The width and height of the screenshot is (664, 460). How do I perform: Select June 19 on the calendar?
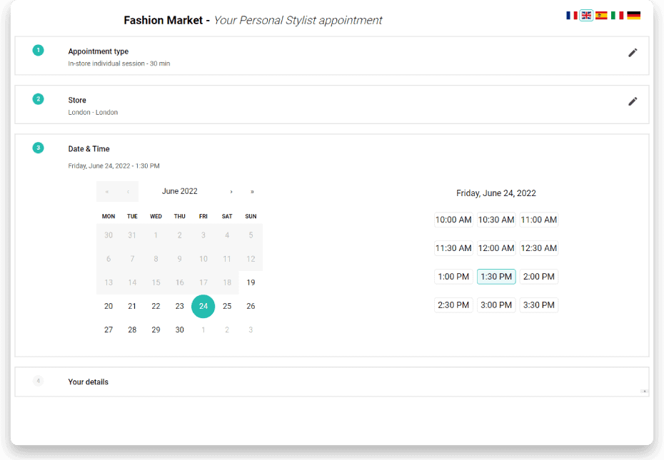pos(251,282)
